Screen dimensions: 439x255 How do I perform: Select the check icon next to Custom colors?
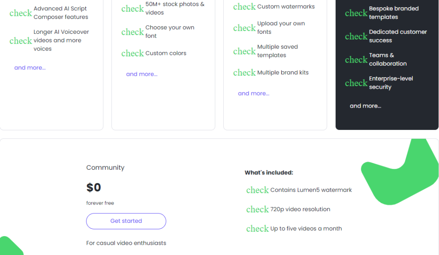pos(132,53)
